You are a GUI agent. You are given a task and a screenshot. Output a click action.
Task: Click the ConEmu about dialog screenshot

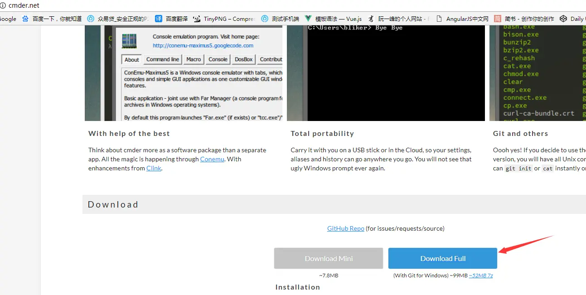tap(184, 73)
